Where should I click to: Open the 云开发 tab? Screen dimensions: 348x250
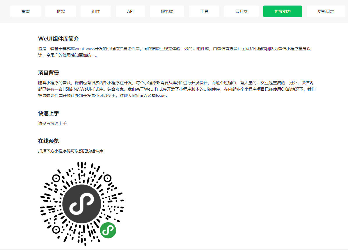point(241,11)
